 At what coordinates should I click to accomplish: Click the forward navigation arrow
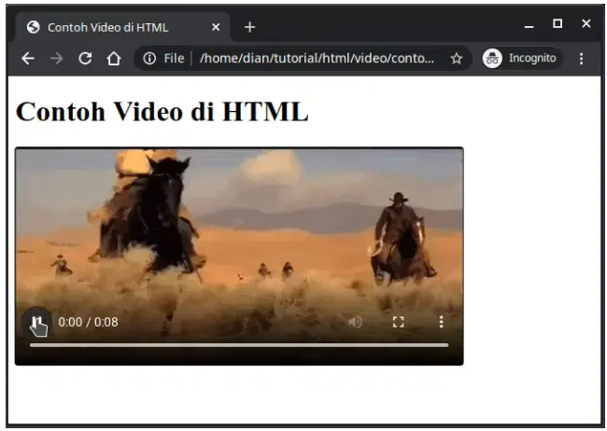(x=57, y=59)
